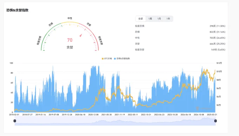Click the 2018-02-01 x-axis date label
The image size is (239, 136).
pos(14,115)
